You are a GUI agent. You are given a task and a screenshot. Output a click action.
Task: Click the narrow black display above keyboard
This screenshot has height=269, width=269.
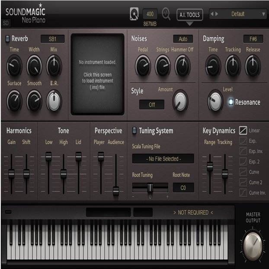coord(143,212)
